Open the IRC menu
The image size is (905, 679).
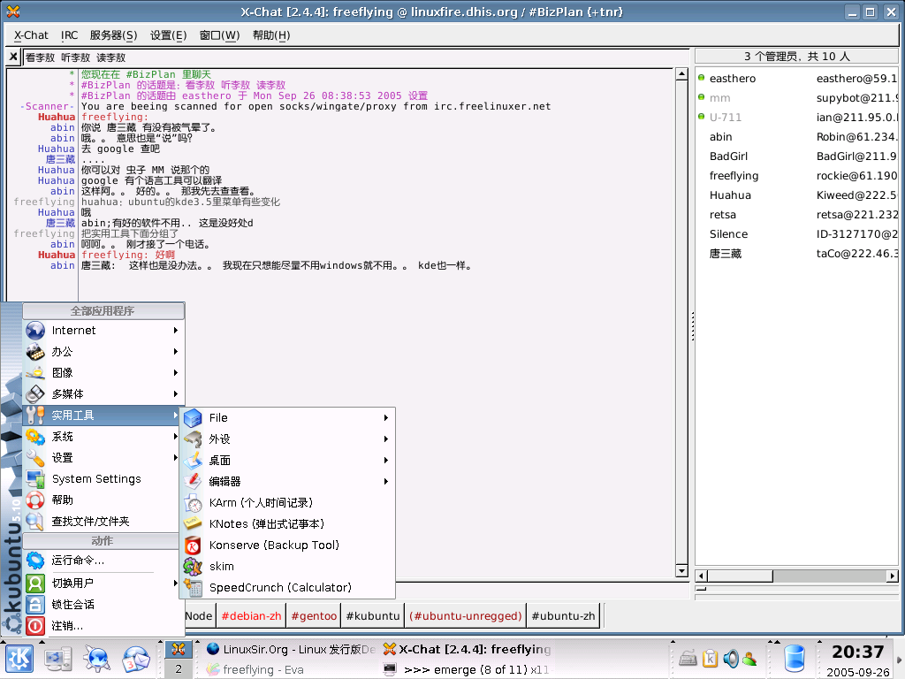point(69,35)
